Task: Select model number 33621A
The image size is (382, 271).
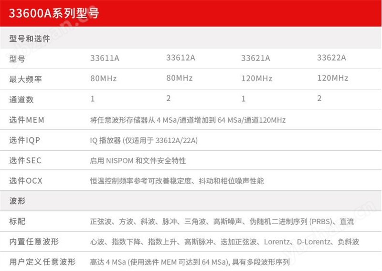Action: (255, 58)
